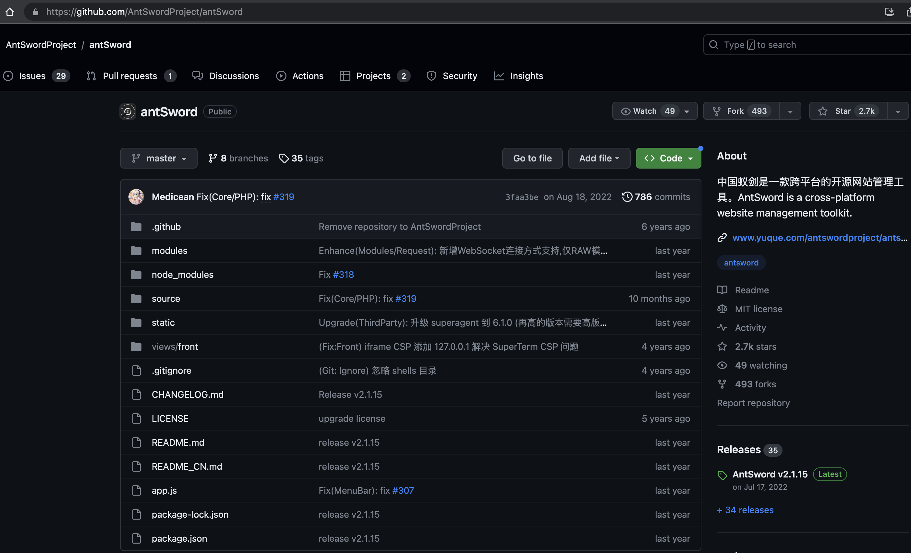Open the Issues tab

click(36, 76)
